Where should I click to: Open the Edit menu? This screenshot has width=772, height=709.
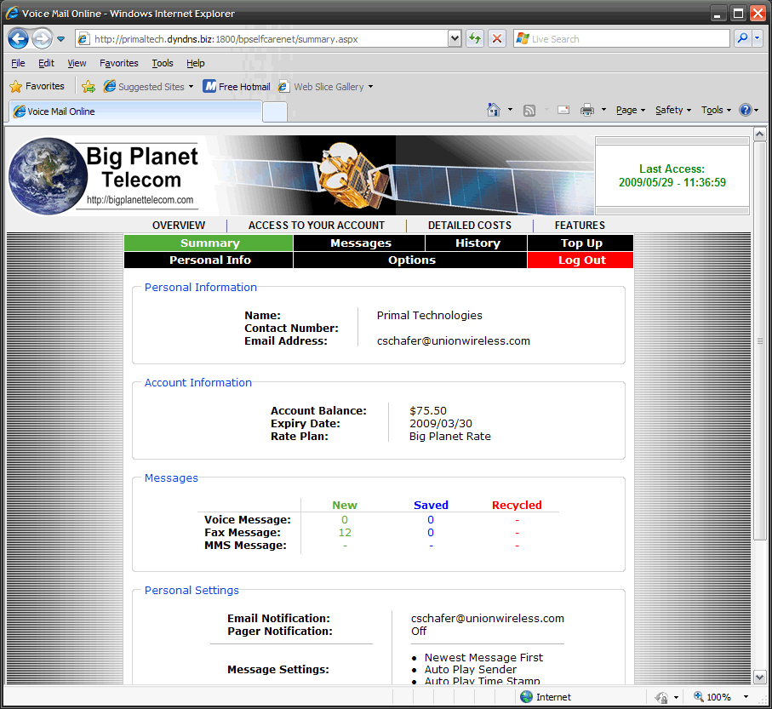[46, 63]
